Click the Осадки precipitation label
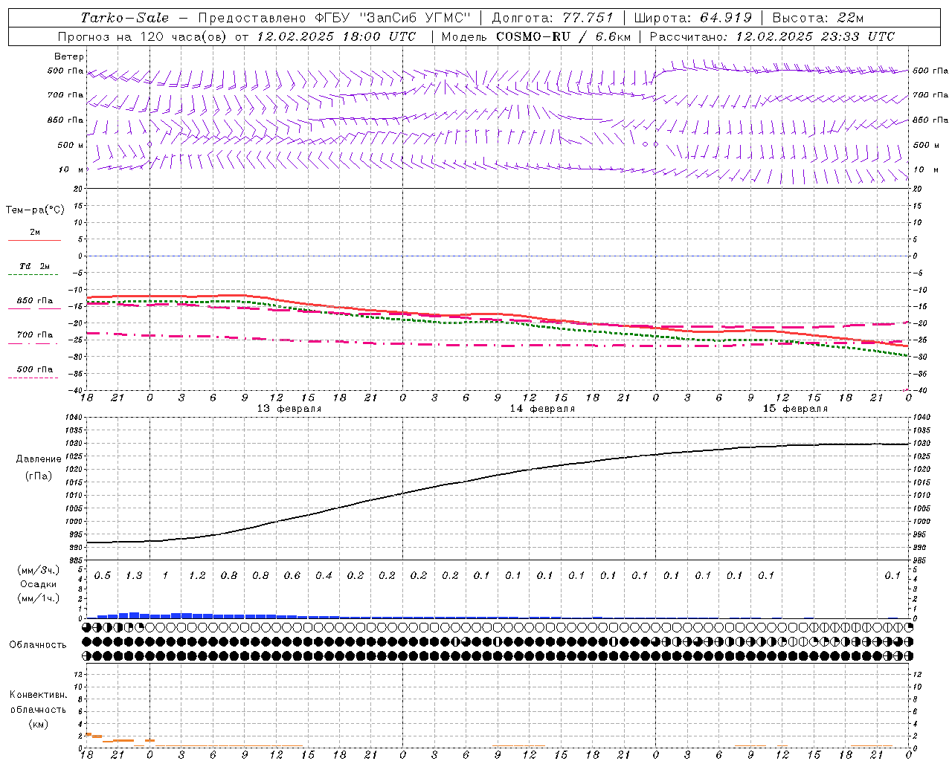 click(39, 584)
